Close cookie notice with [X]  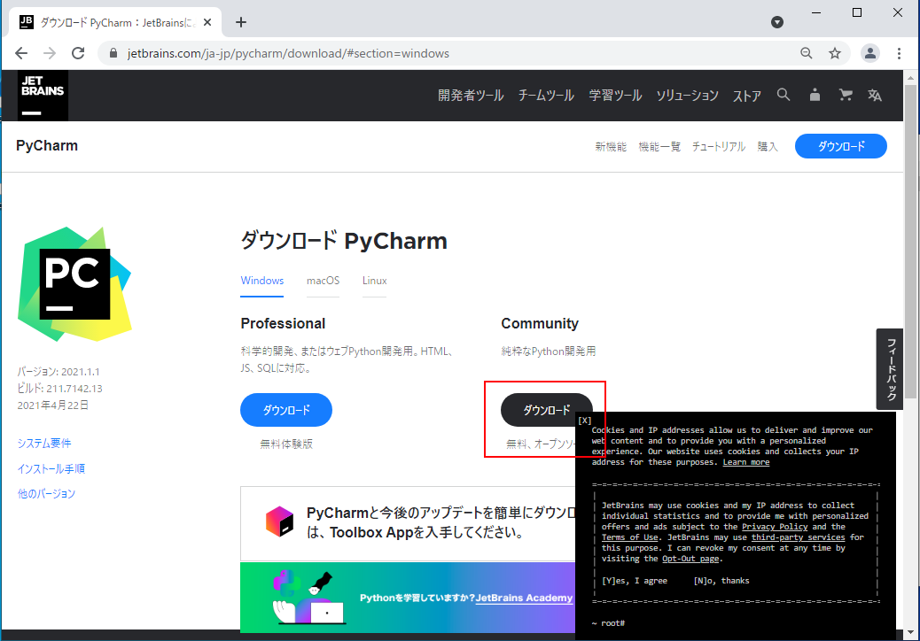[x=585, y=421]
